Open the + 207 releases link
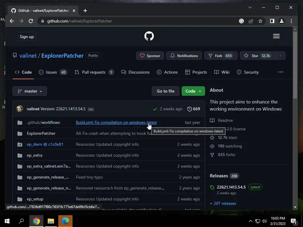This screenshot has width=303, height=227. point(223,203)
